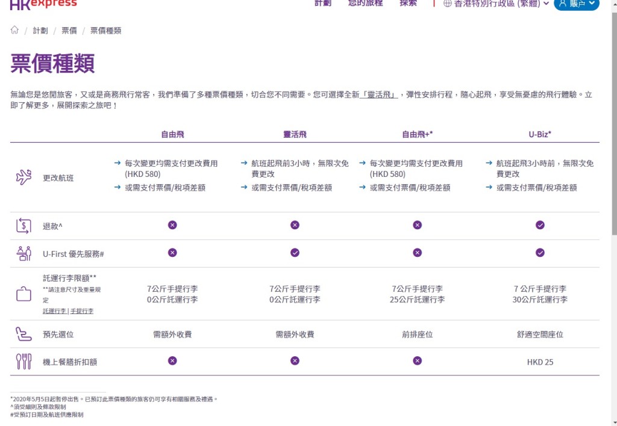Click the 退款 cross mark under 自由飛+

(x=418, y=225)
